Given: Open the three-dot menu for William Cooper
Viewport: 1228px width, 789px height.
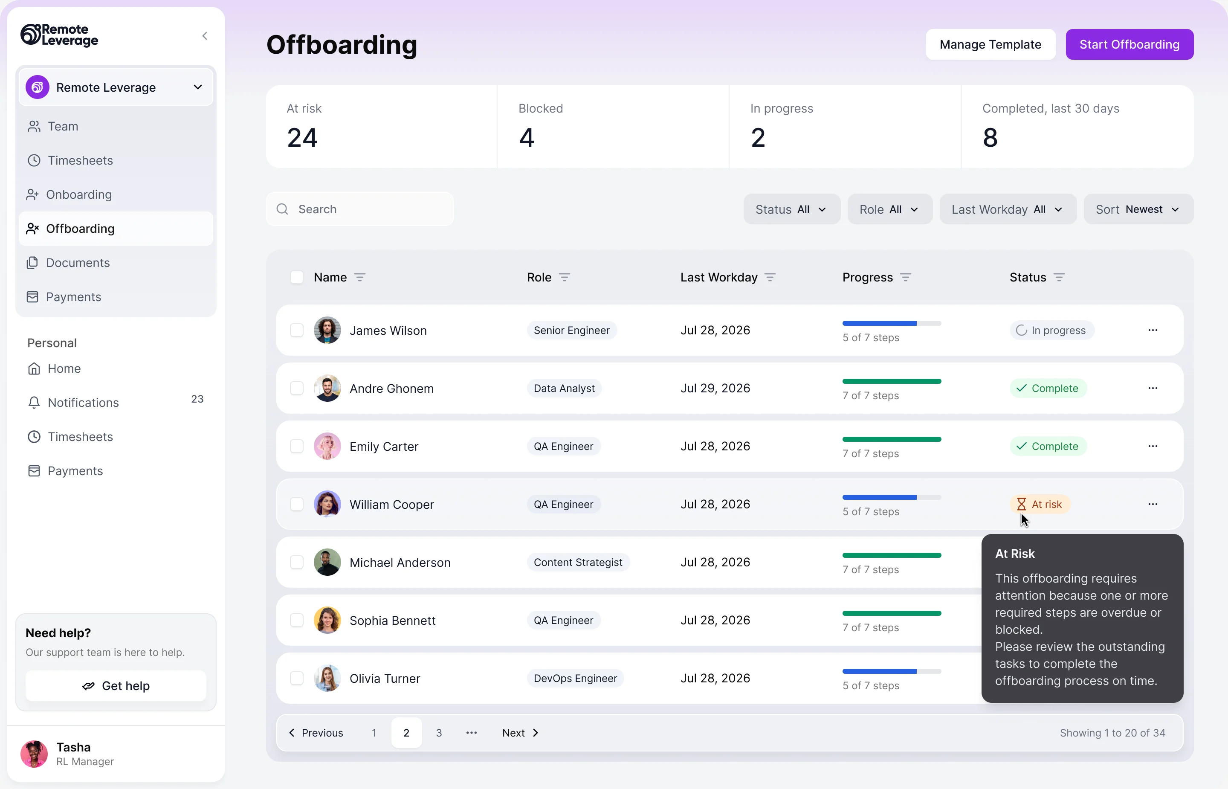Looking at the screenshot, I should pyautogui.click(x=1153, y=504).
